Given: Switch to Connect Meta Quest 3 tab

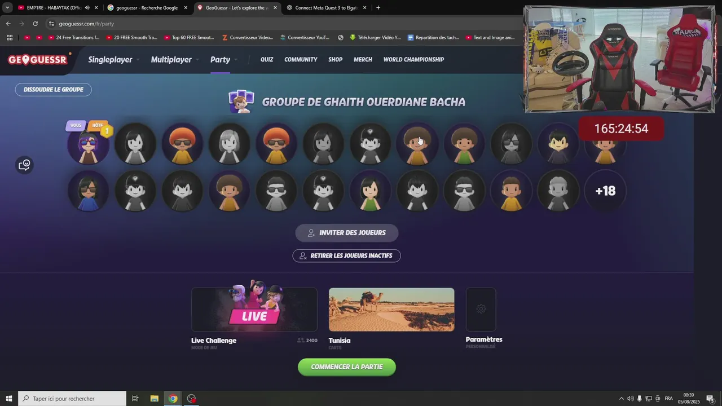Looking at the screenshot, I should [x=326, y=8].
